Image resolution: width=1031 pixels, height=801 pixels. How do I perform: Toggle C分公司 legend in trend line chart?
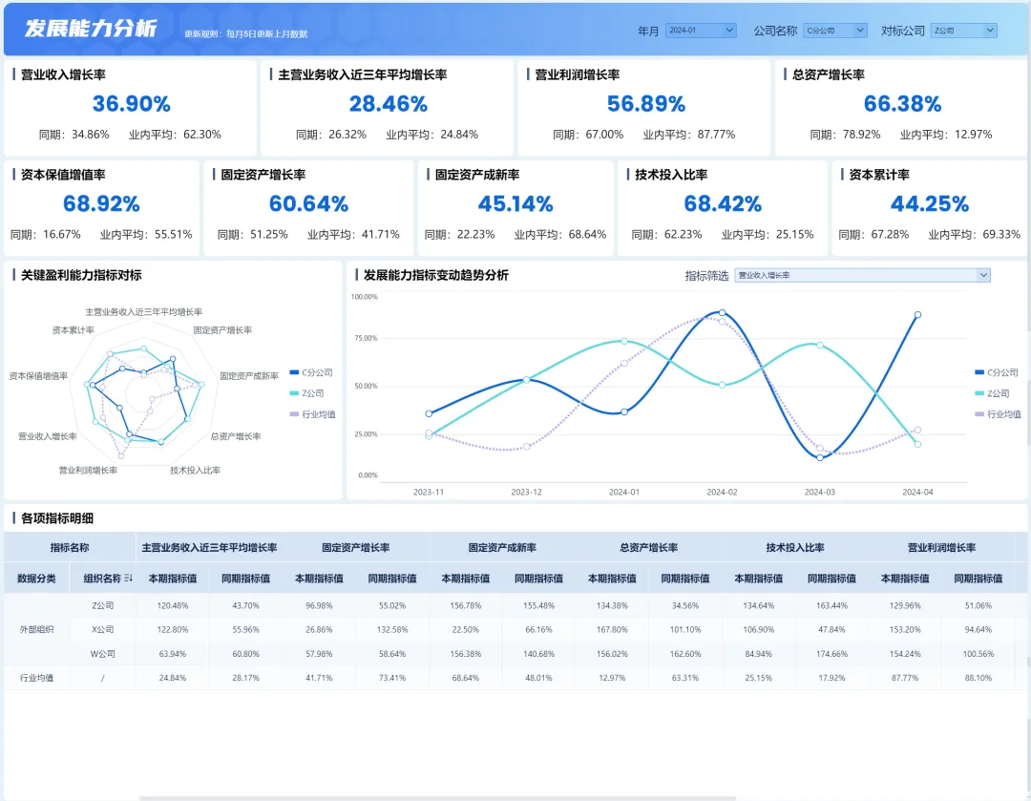tap(996, 372)
